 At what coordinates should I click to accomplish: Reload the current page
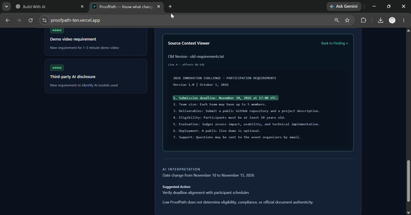point(31,20)
